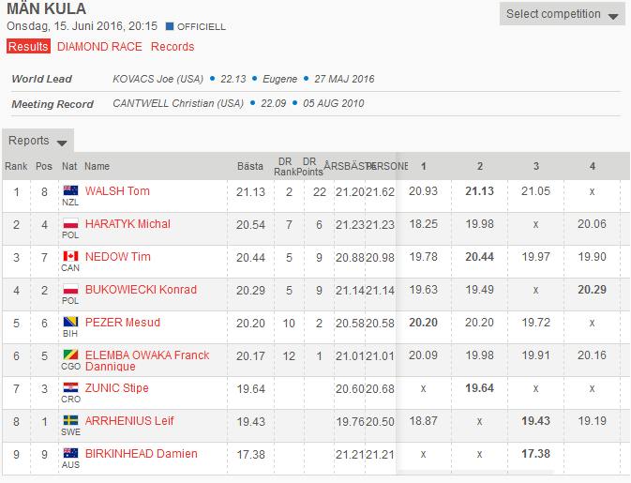Click the Sweden flag beside ARRHENIUS Leif
The width and height of the screenshot is (631, 483).
[x=68, y=420]
